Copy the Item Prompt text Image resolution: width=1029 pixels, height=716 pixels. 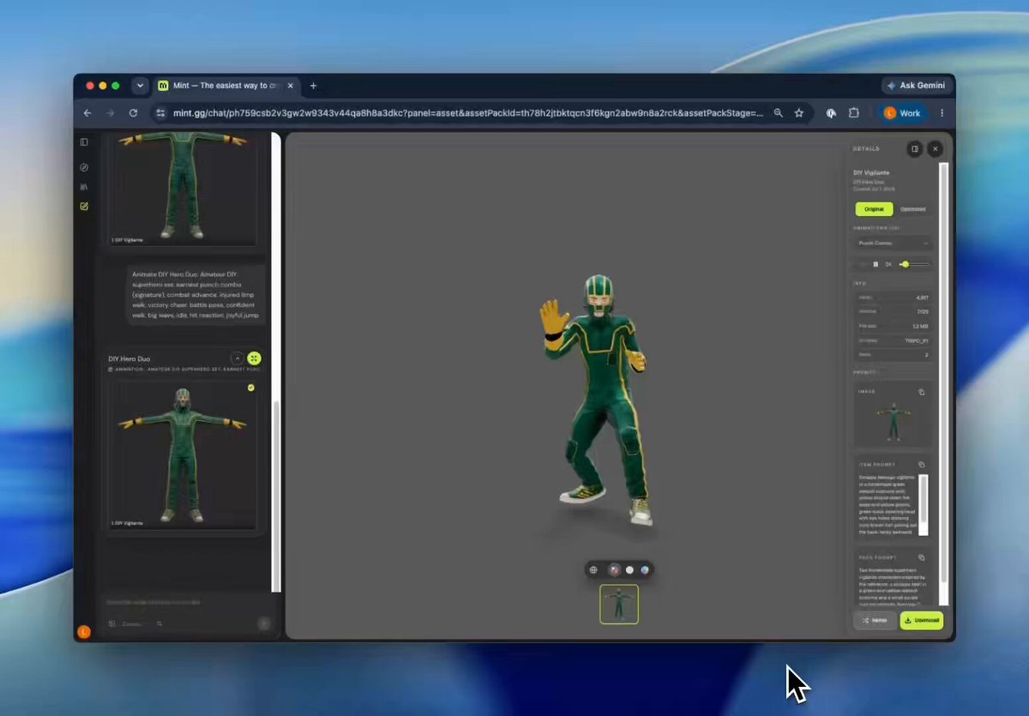[922, 465]
